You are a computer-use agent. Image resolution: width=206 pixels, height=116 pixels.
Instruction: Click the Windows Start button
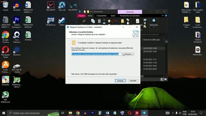click(4, 113)
